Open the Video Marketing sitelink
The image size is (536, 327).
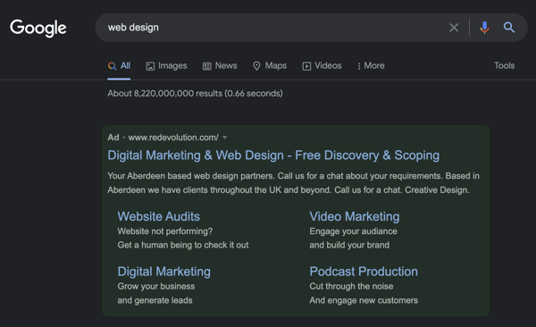coord(355,216)
